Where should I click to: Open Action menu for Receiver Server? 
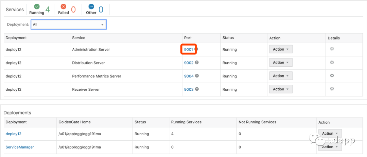[x=281, y=89]
